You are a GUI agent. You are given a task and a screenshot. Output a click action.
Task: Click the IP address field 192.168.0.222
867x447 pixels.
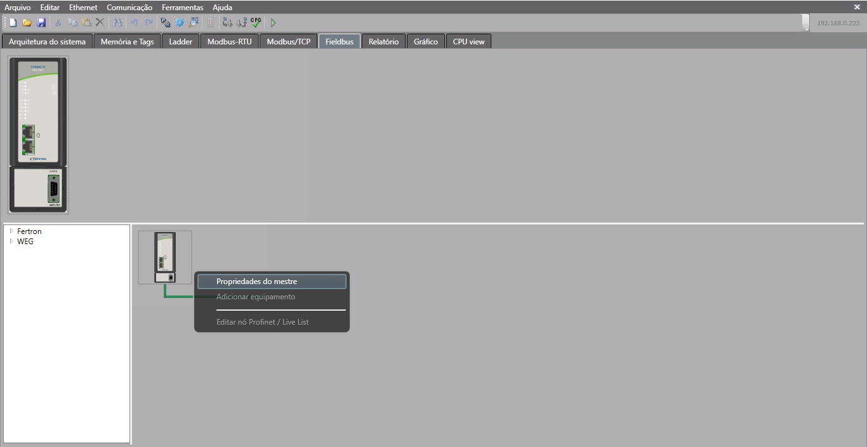[838, 23]
